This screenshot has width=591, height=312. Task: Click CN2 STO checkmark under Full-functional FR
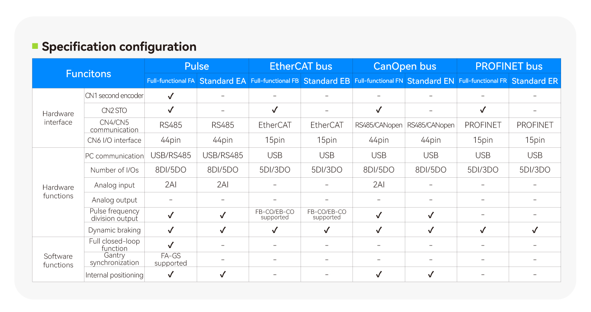[x=483, y=110]
